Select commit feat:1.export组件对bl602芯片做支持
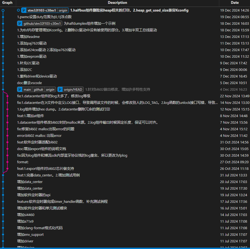Viewport: 250px width, 249px height. click(46, 169)
